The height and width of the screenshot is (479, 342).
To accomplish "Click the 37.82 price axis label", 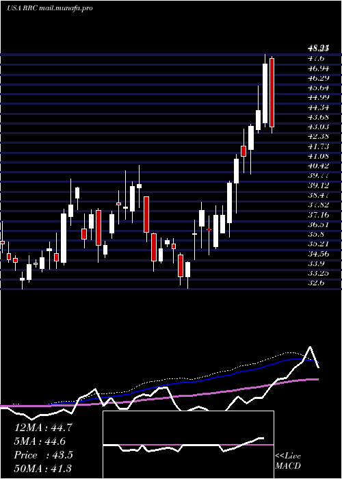I will [318, 205].
